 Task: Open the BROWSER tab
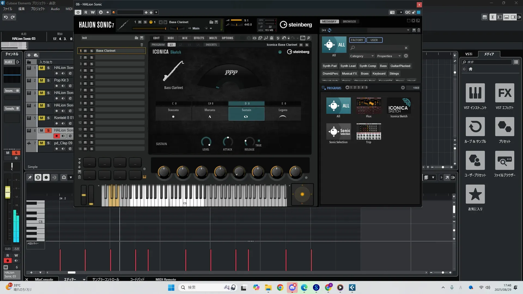click(x=349, y=22)
